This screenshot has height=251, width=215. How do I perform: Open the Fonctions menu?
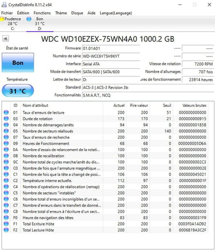[x=42, y=13]
